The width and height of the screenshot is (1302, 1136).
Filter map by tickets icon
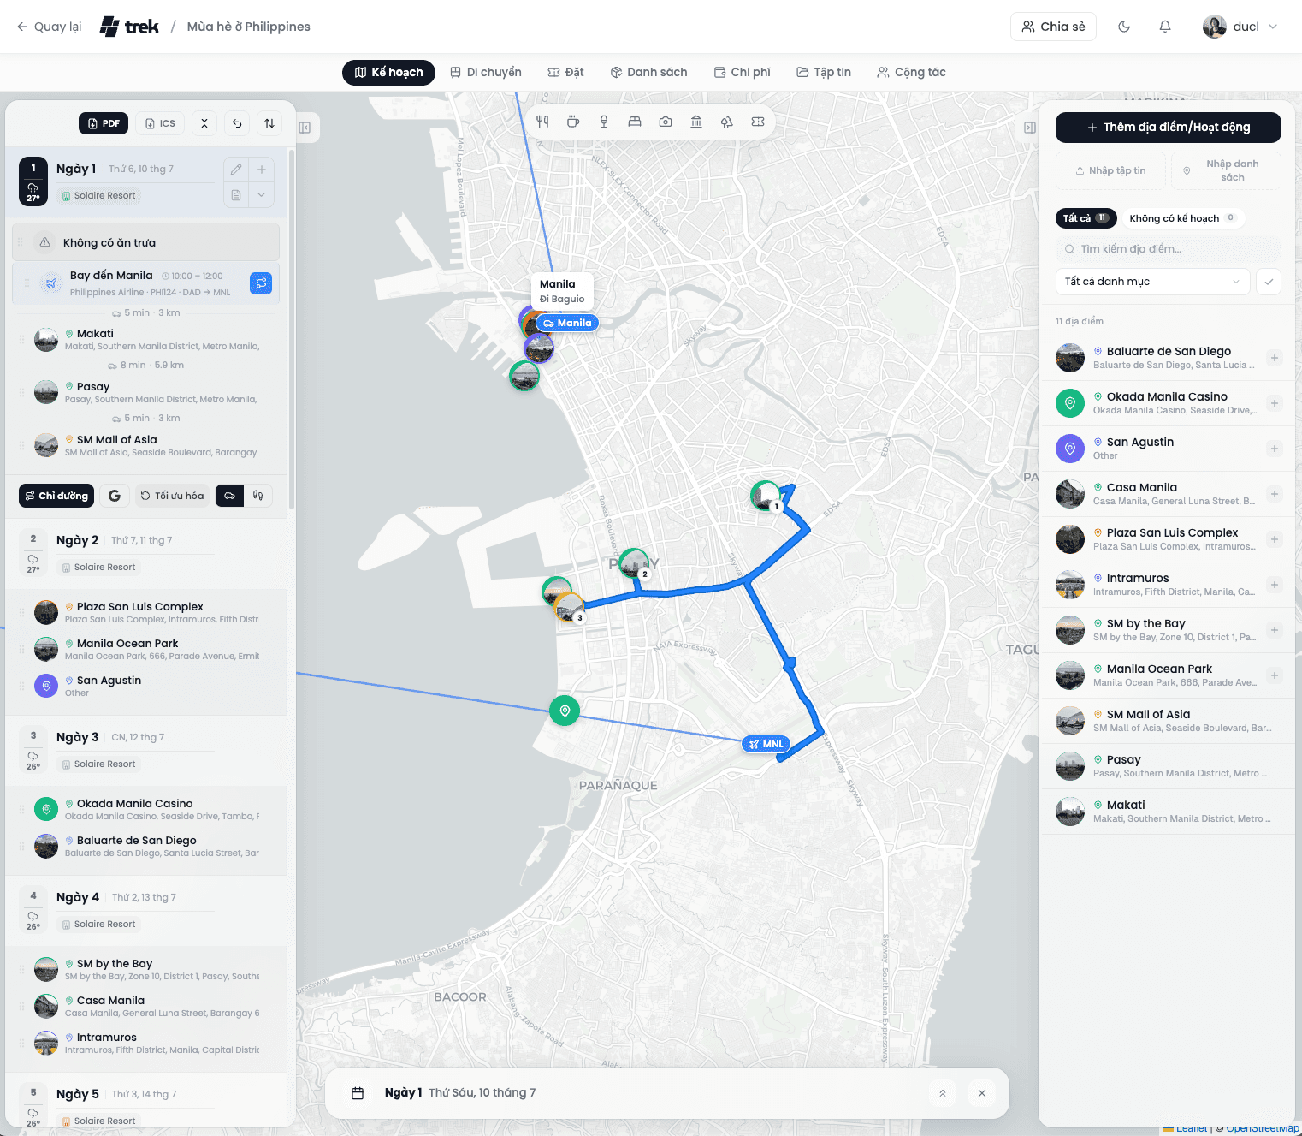[x=758, y=122]
